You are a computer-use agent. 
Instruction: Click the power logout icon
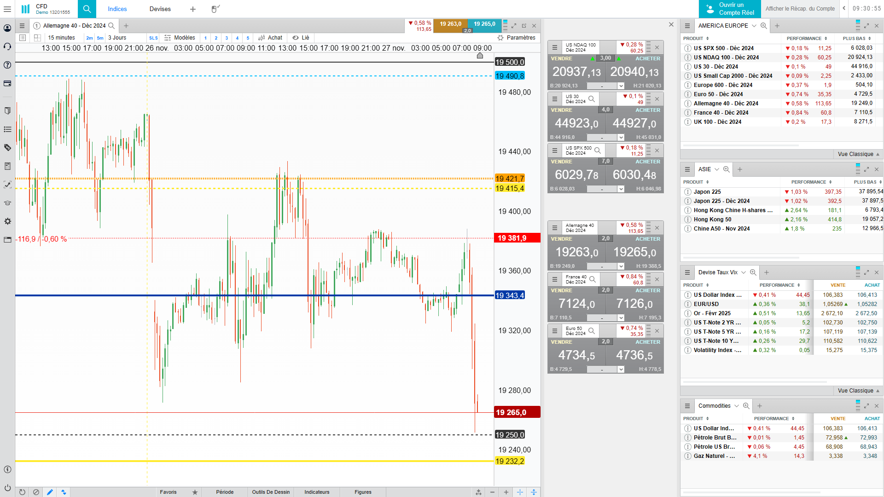point(7,487)
